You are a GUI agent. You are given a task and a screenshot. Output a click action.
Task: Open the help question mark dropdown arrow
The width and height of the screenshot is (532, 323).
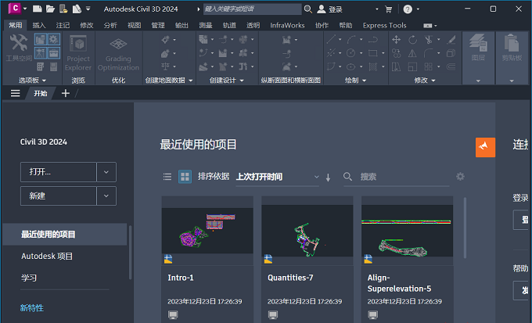[418, 9]
